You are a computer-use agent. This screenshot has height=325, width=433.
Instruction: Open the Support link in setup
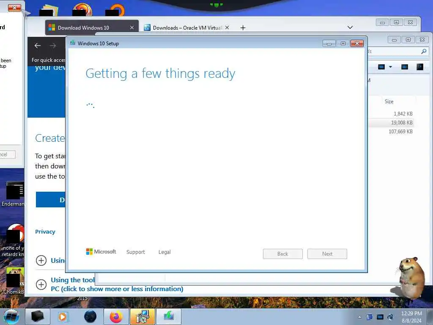136,252
